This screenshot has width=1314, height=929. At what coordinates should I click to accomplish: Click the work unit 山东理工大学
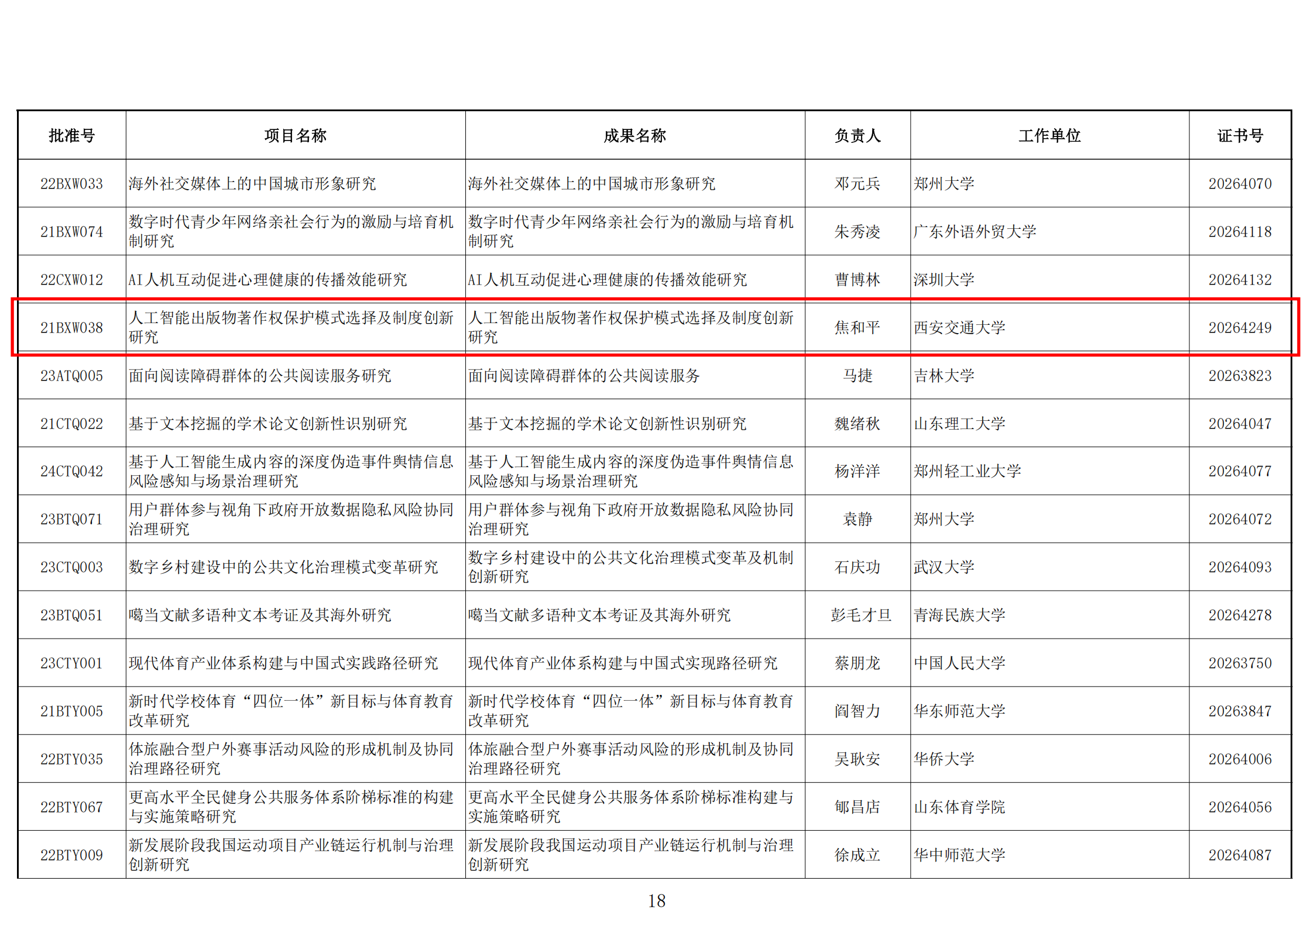click(x=959, y=424)
